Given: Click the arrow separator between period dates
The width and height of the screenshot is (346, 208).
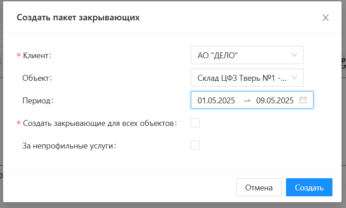Looking at the screenshot, I should (247, 101).
